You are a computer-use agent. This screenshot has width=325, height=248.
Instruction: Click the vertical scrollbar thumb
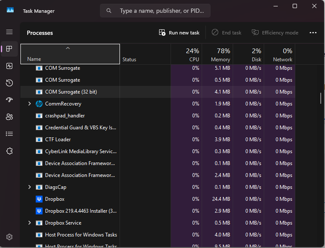click(x=321, y=98)
